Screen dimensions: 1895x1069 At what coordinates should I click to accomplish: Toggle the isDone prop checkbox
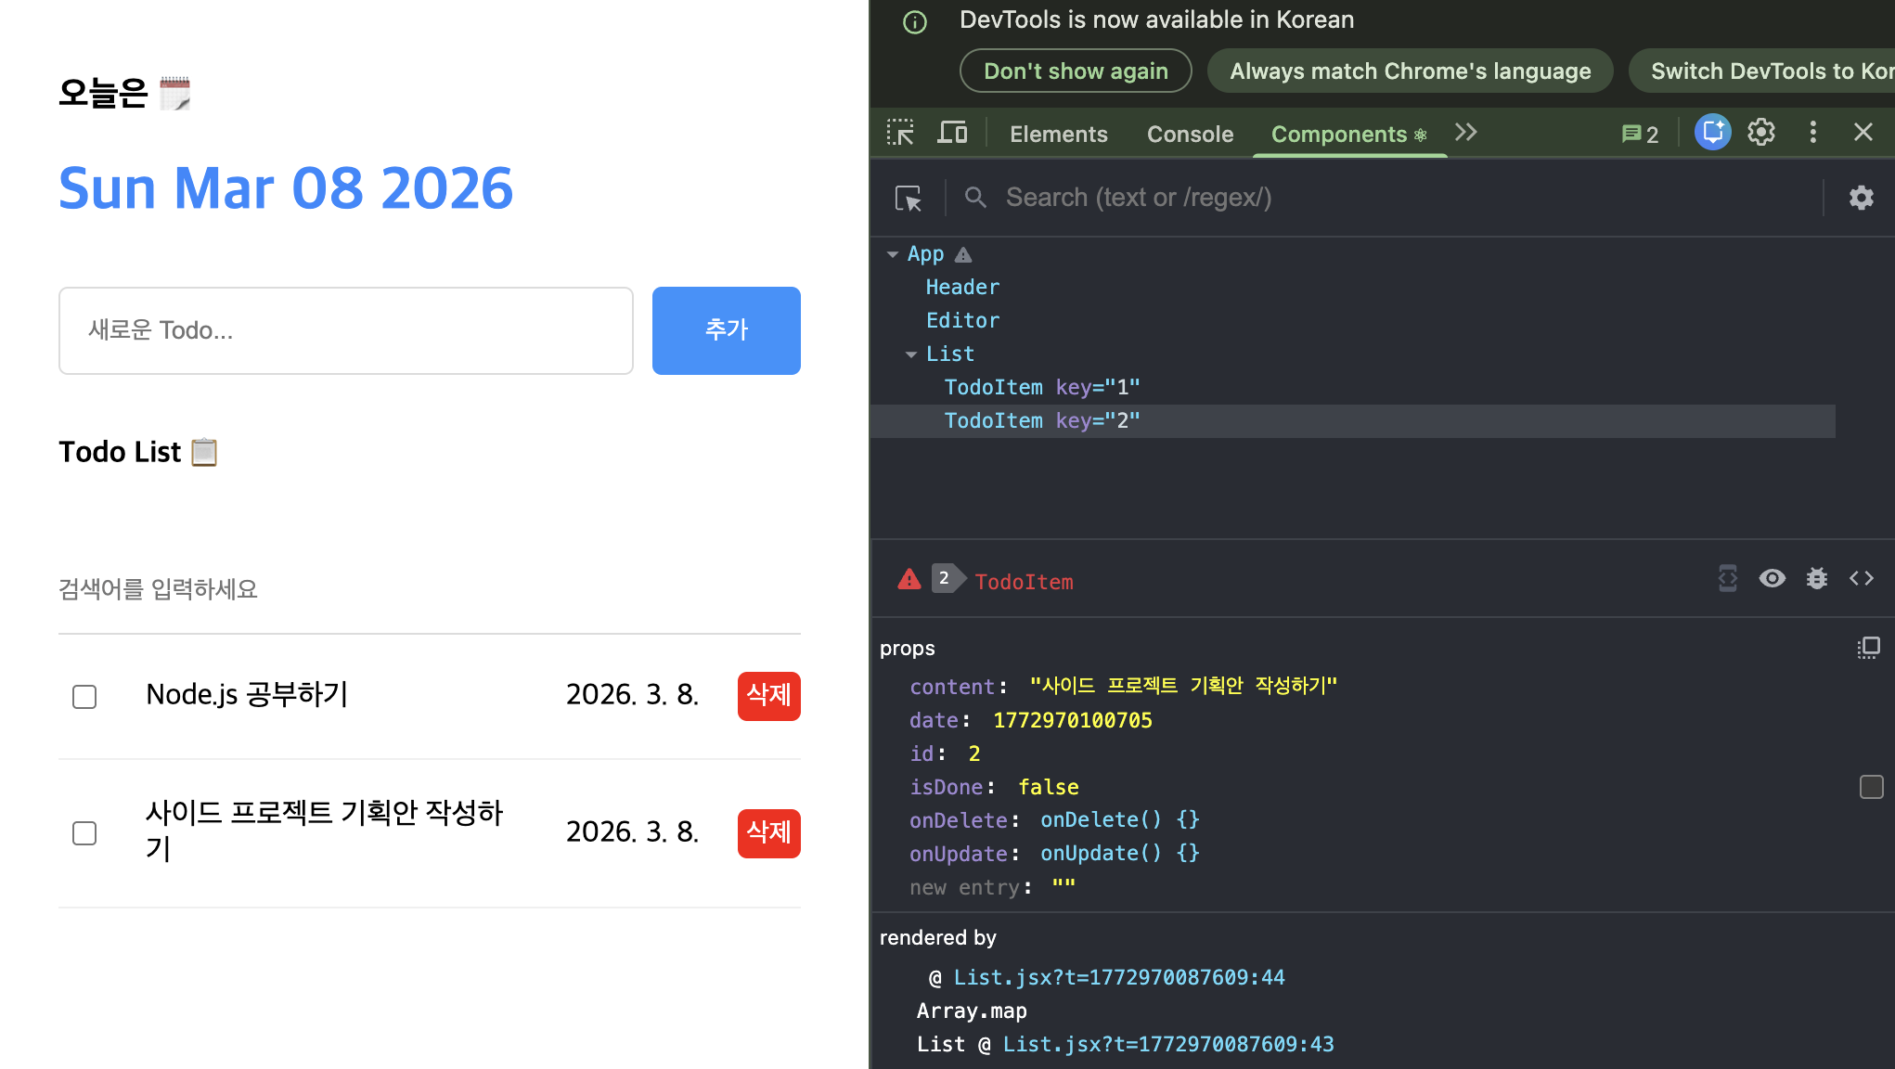[x=1871, y=787]
